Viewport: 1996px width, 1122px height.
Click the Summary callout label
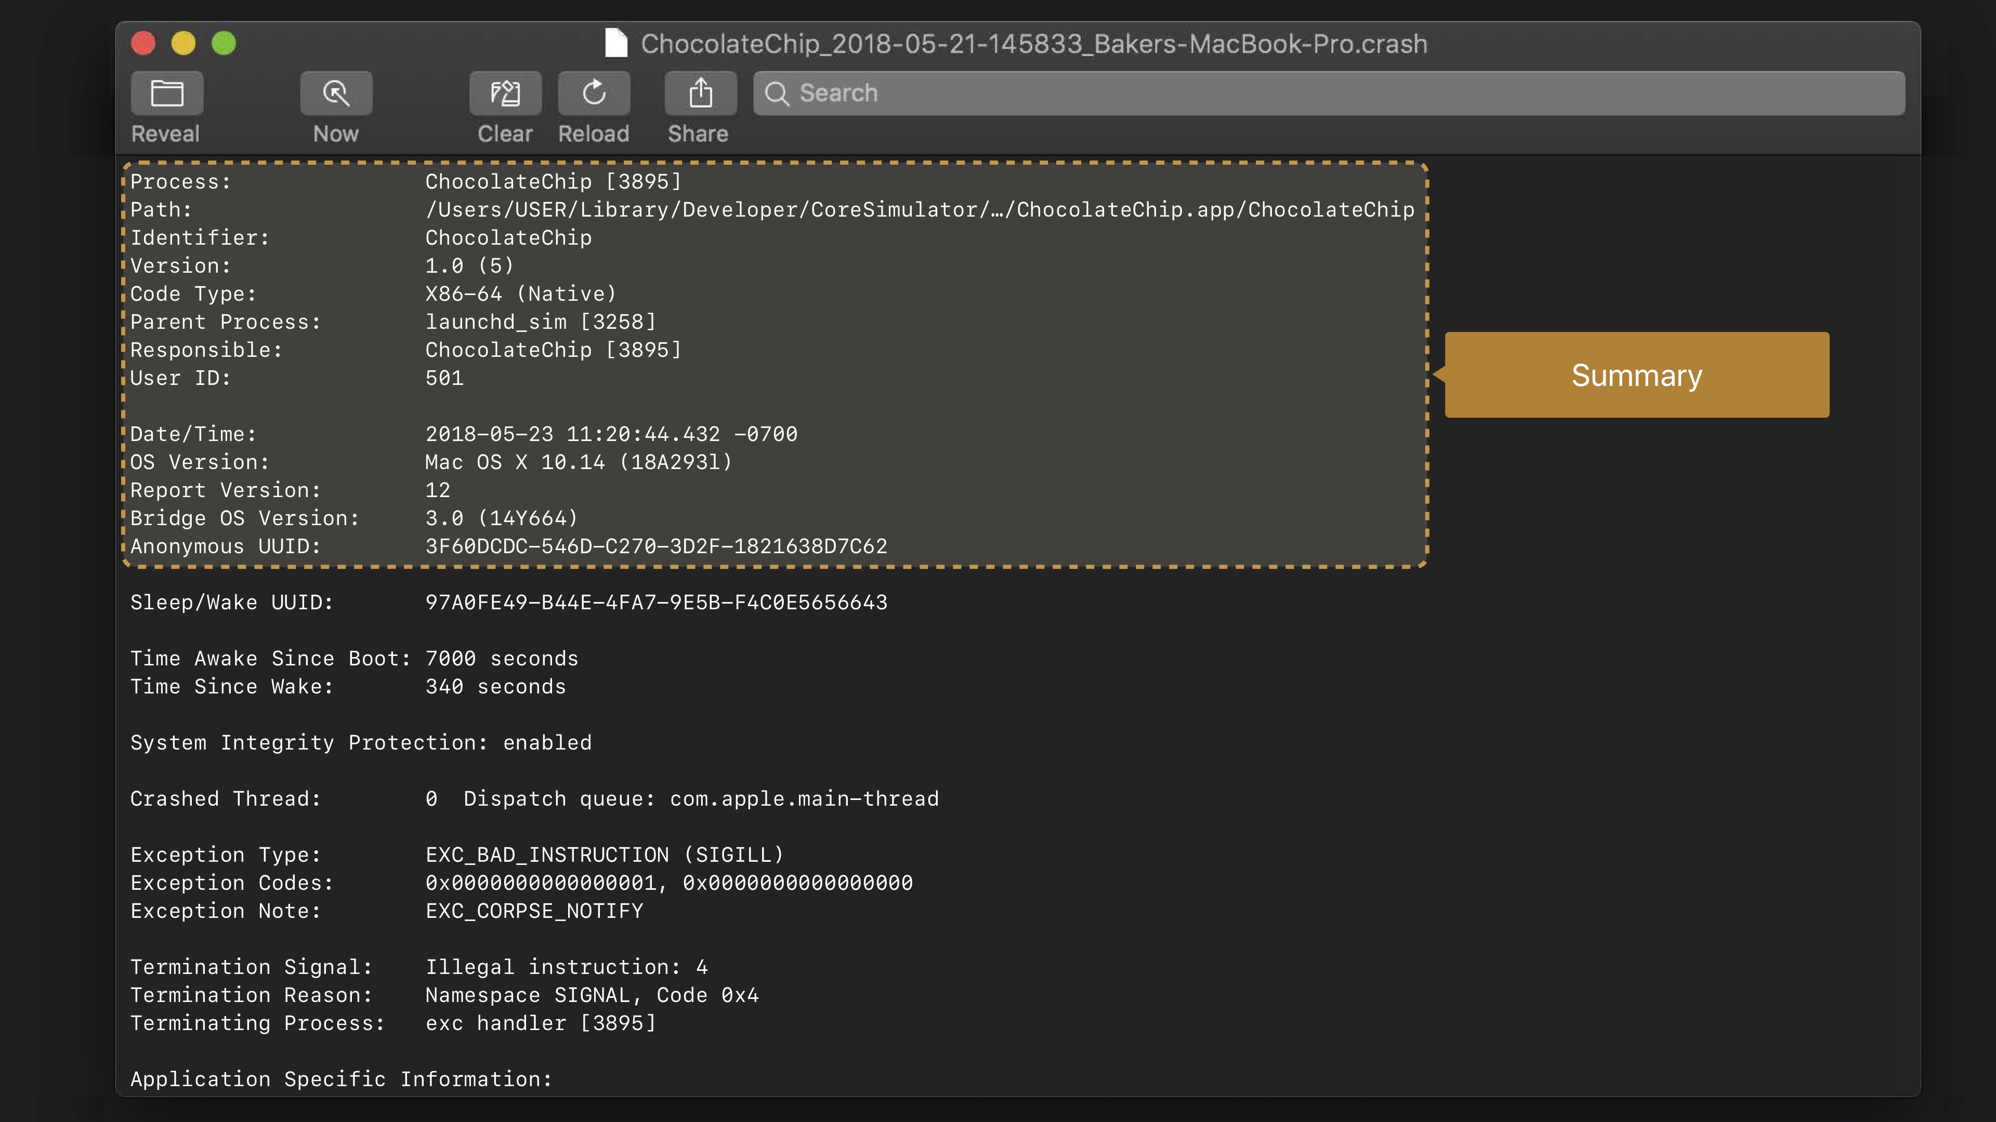[x=1636, y=376]
